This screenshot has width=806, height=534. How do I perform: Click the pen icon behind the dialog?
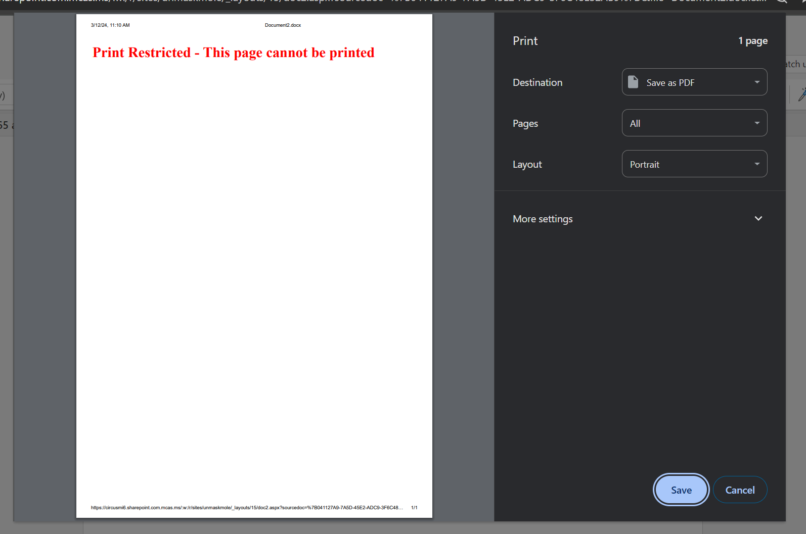coord(801,94)
